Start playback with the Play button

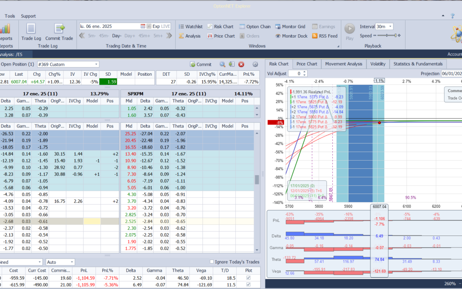[350, 32]
